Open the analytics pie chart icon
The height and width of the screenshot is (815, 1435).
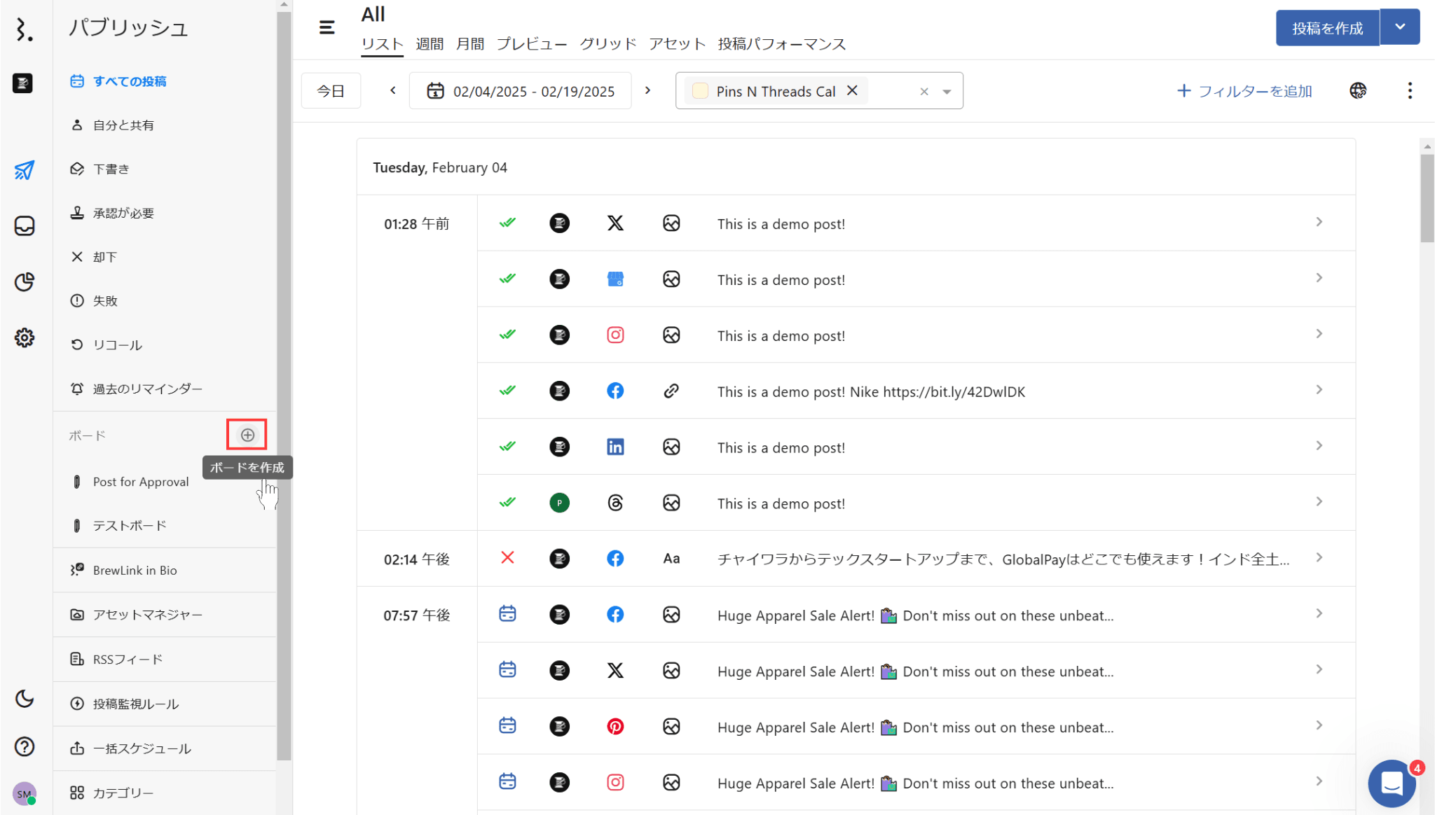[x=25, y=281]
